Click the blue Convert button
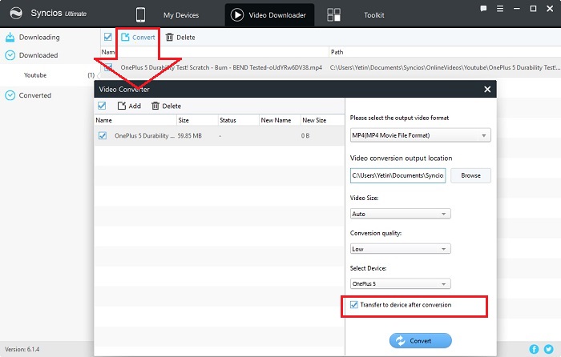Viewport: 561px width, 357px height. [x=421, y=340]
